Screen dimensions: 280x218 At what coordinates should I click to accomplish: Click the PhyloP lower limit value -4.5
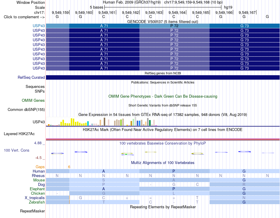(x=38, y=158)
